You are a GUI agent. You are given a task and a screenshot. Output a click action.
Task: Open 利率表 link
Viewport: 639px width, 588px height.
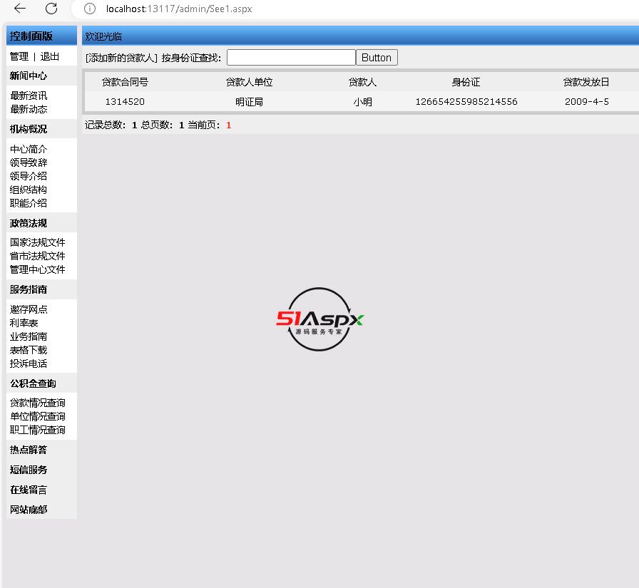24,323
